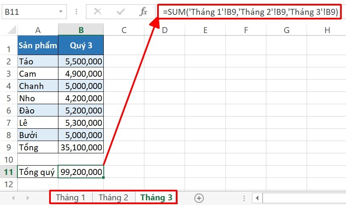Screen dimensions: 346x205
Task: Select column F header
Action: coord(246,30)
